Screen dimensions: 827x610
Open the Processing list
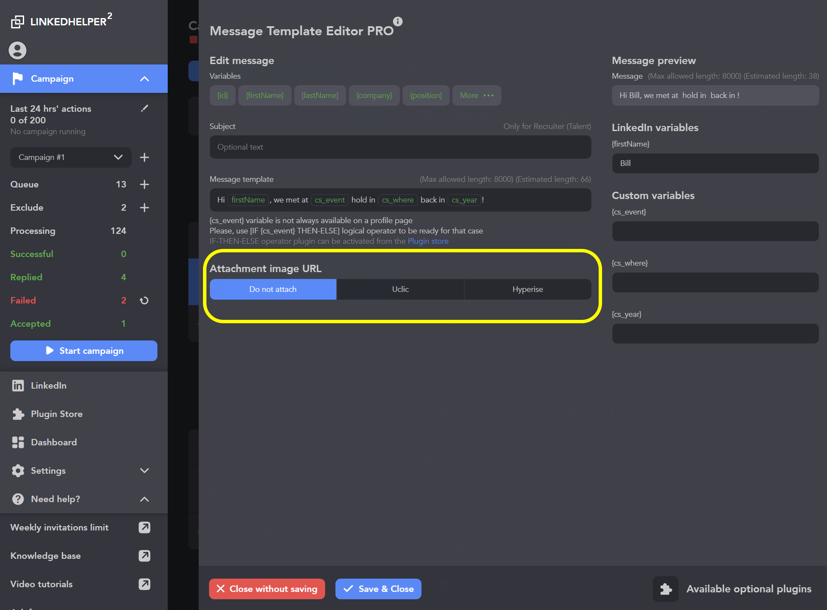click(69, 231)
